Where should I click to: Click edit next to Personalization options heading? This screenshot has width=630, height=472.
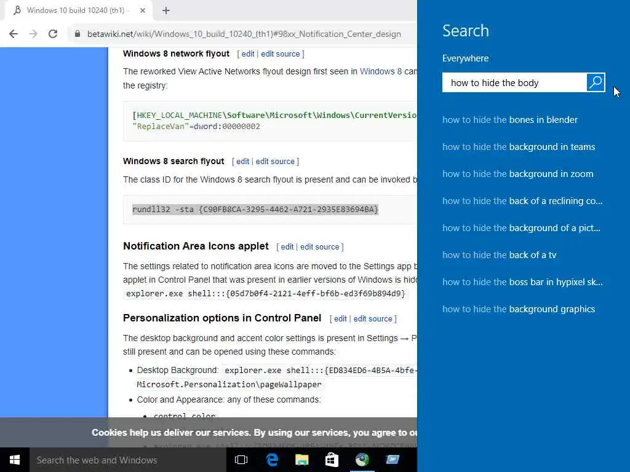340,319
